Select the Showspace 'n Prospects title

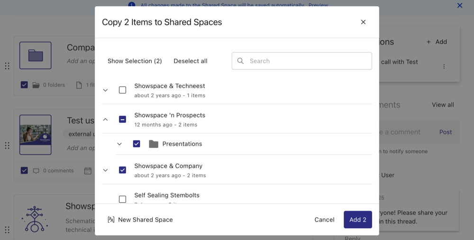[170, 115]
